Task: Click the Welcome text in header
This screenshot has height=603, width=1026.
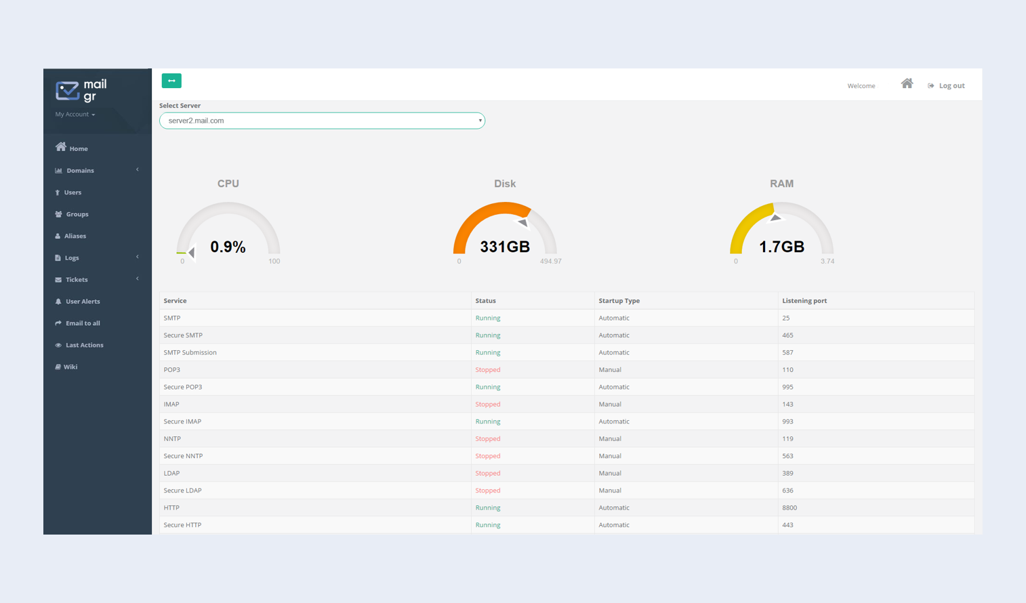Action: point(861,86)
